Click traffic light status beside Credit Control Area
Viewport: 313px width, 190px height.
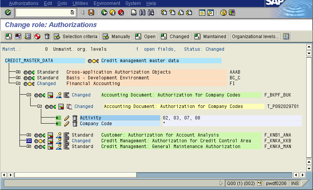click(x=39, y=141)
